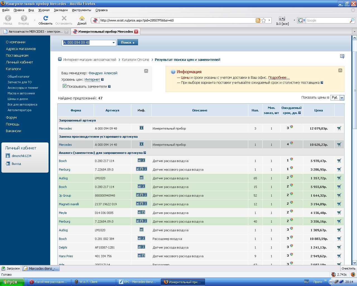
Task: Add Jp Group 880000940948 to cart
Action: tap(339, 196)
